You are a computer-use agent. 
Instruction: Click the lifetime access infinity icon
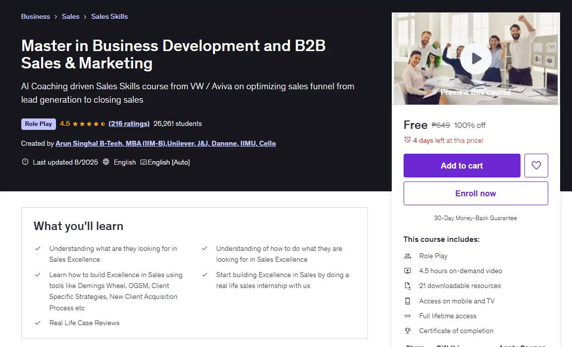coord(408,316)
